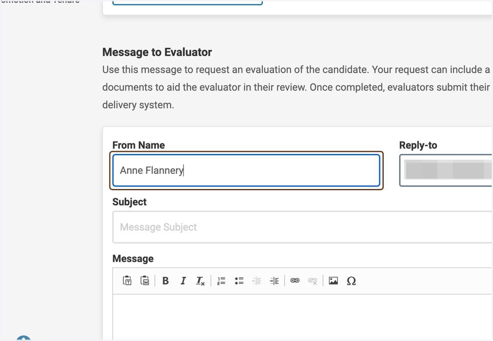
Task: Toggle bold formatting in Message editor
Action: coord(166,281)
